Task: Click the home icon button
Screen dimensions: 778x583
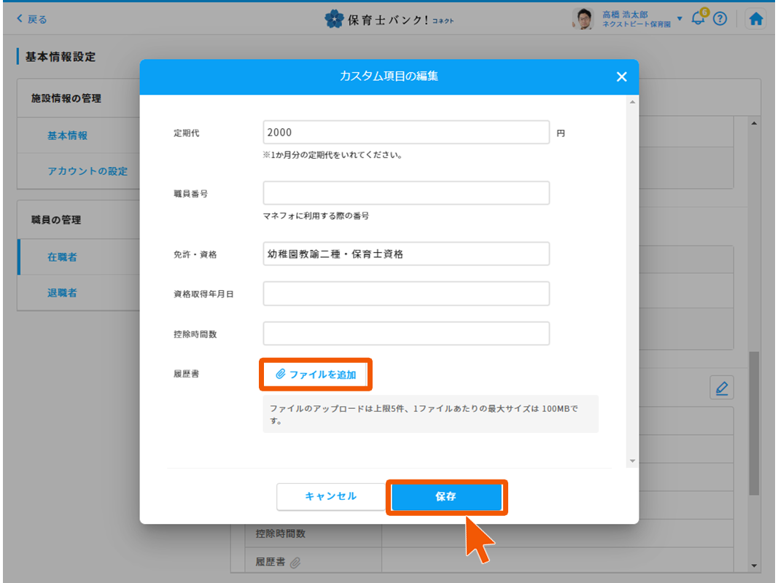Action: click(x=756, y=20)
